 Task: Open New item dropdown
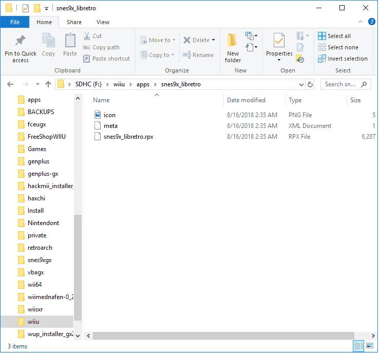[251, 36]
